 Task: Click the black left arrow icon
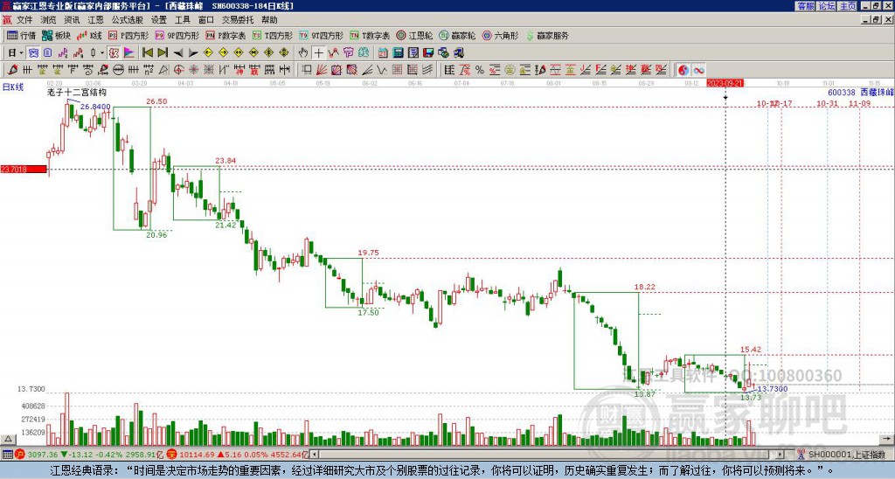[178, 53]
